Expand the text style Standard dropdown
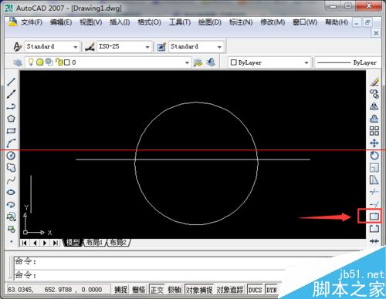The width and height of the screenshot is (386, 299). (76, 47)
